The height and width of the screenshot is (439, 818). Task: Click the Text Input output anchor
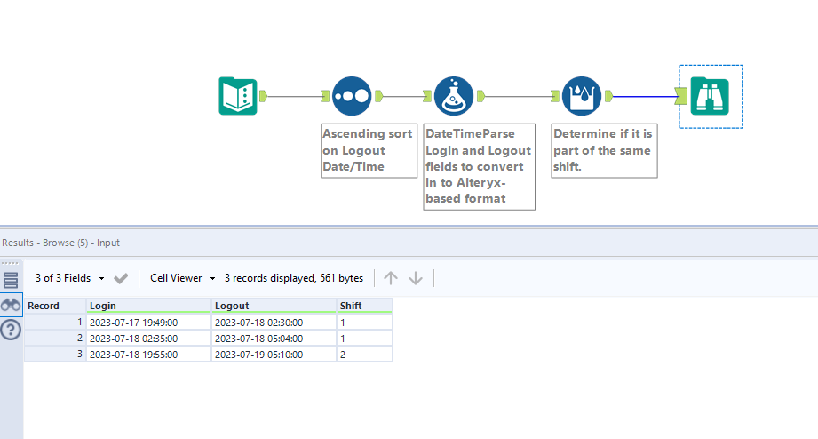(264, 96)
